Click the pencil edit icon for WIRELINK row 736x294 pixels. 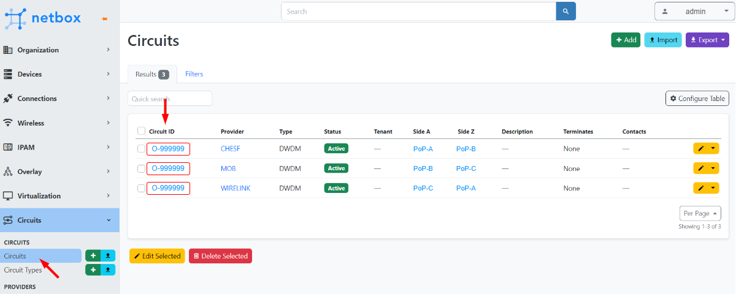point(701,188)
